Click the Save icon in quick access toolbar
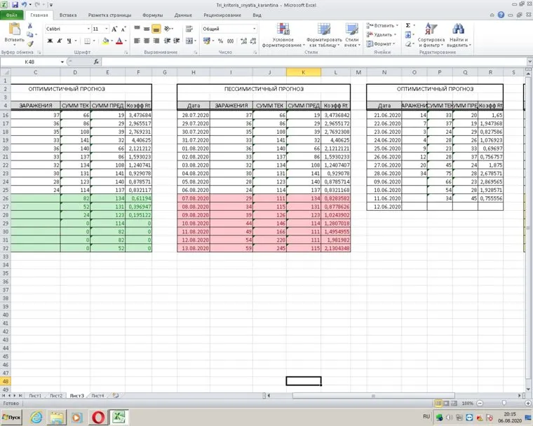 click(x=15, y=4)
